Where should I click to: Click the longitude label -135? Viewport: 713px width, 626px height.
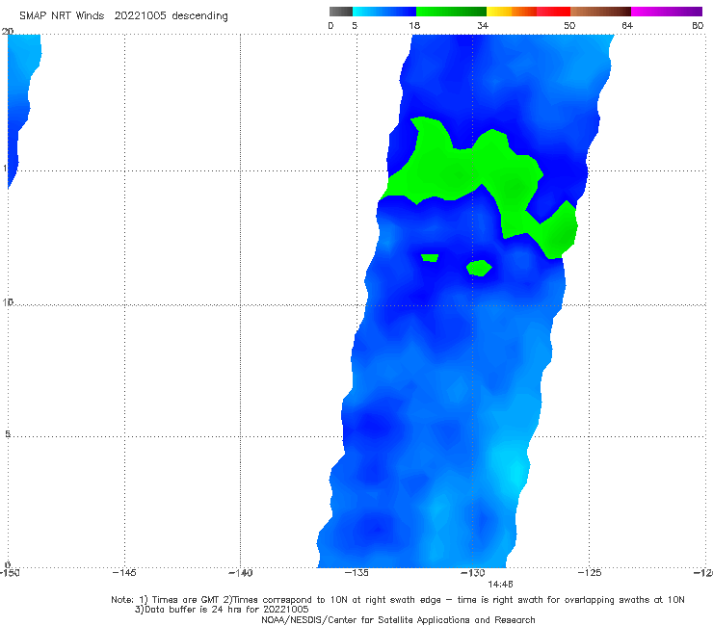coord(356,573)
